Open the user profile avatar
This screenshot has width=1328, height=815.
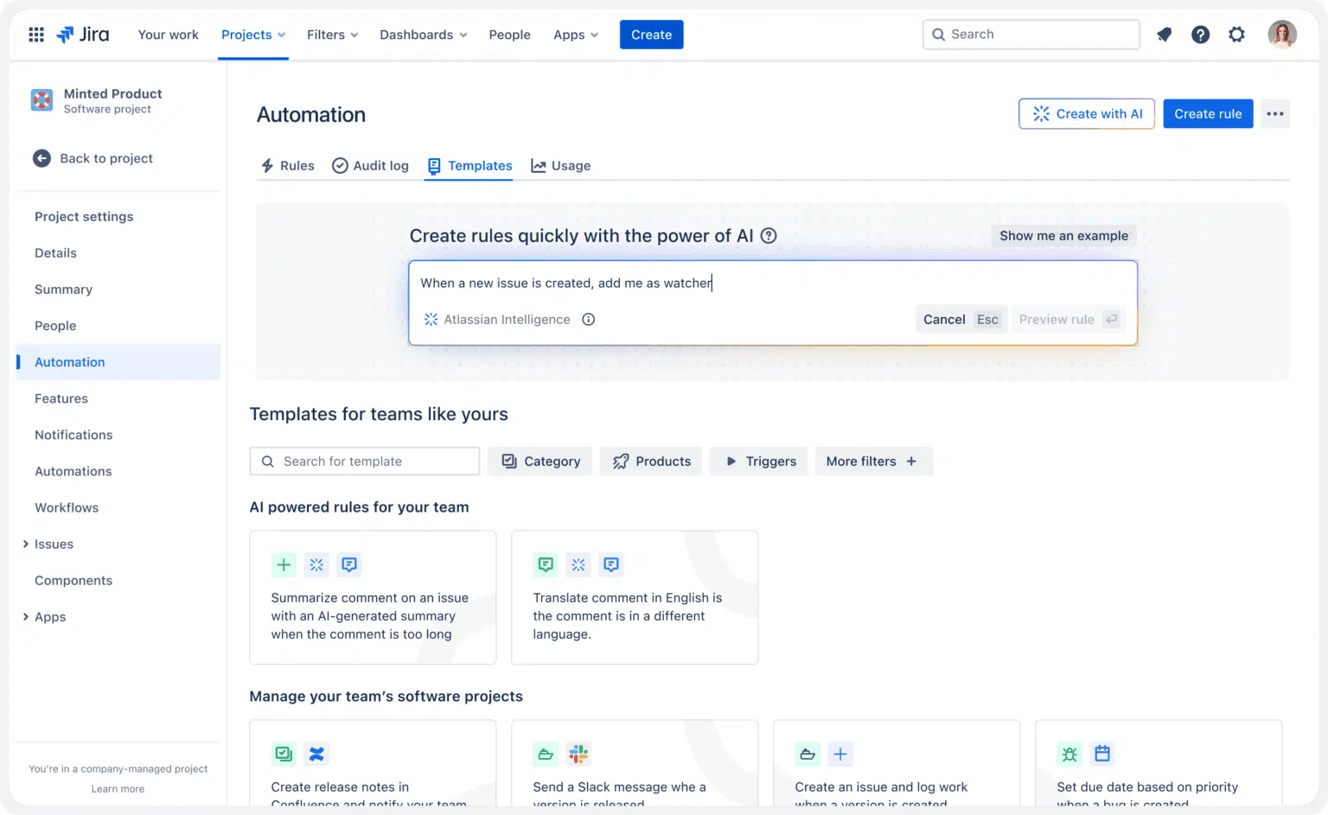(x=1282, y=35)
